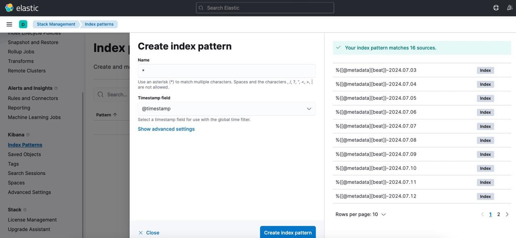
Task: Click the index 2024.07.10 row
Action: tap(422, 168)
